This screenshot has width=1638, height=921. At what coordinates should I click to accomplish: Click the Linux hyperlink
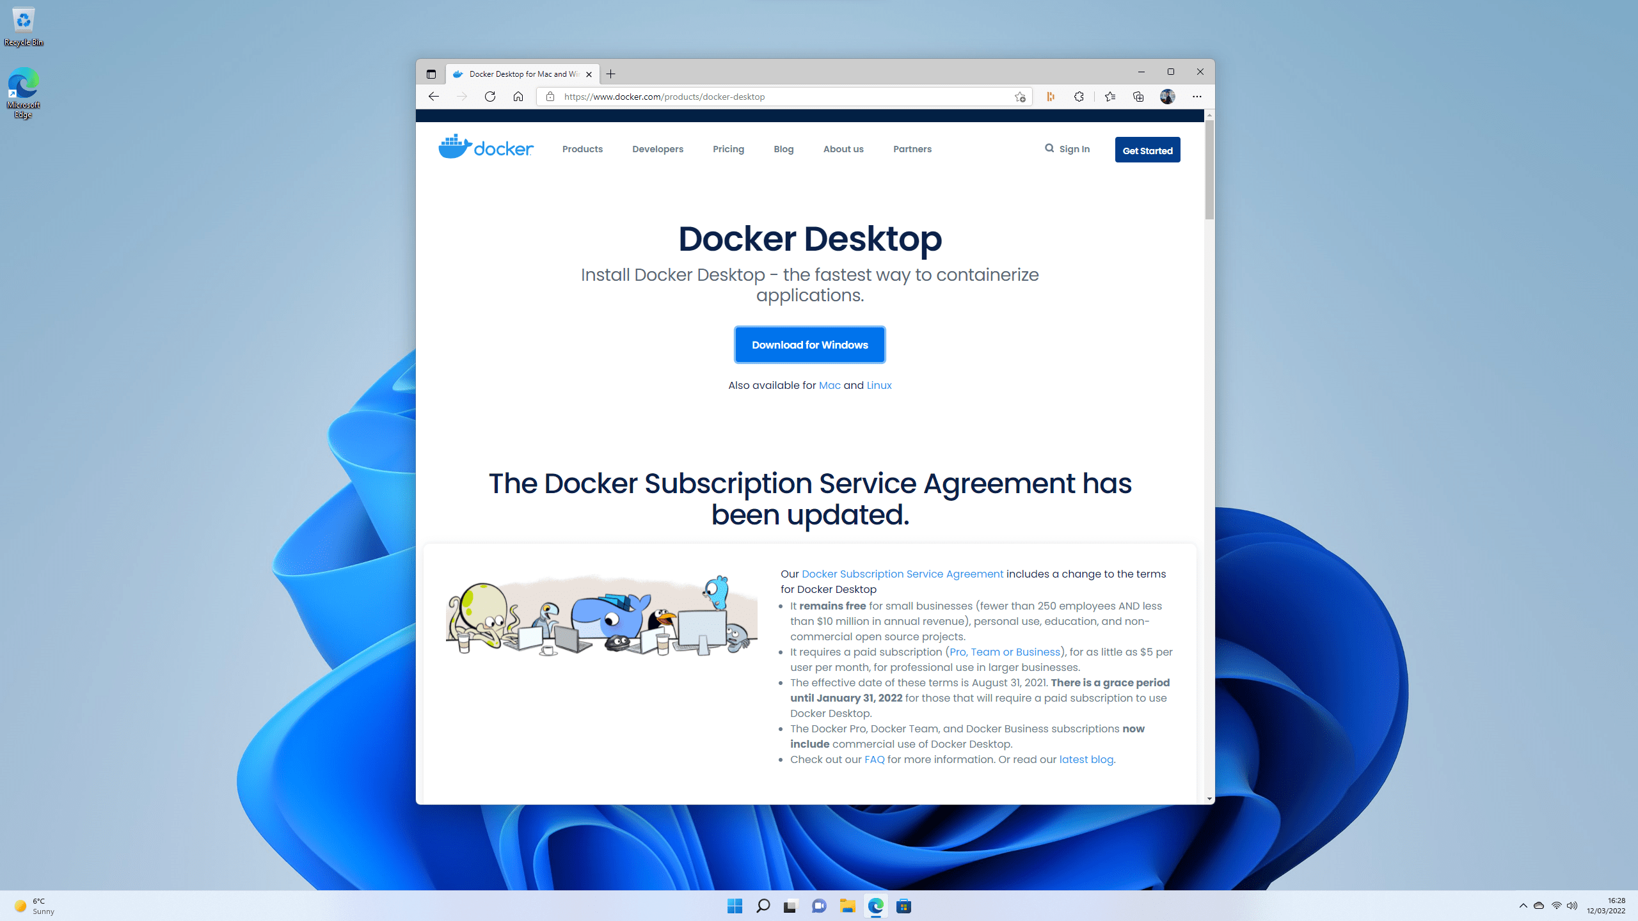(x=880, y=384)
